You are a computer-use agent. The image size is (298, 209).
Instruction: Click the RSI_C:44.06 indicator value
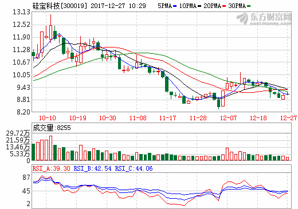(134, 168)
